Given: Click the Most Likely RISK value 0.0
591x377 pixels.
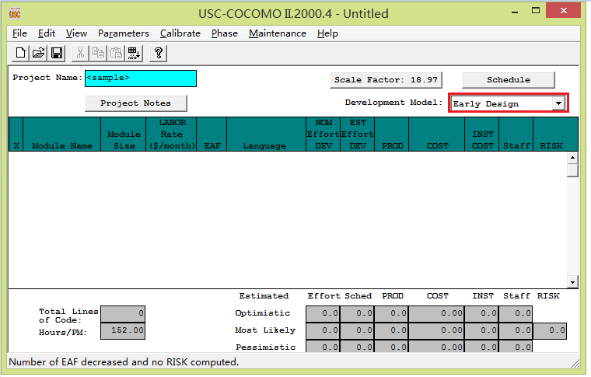Looking at the screenshot, I should (550, 330).
